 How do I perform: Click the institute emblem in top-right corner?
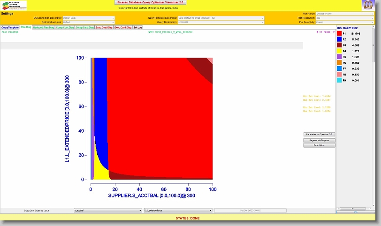[x=367, y=5]
